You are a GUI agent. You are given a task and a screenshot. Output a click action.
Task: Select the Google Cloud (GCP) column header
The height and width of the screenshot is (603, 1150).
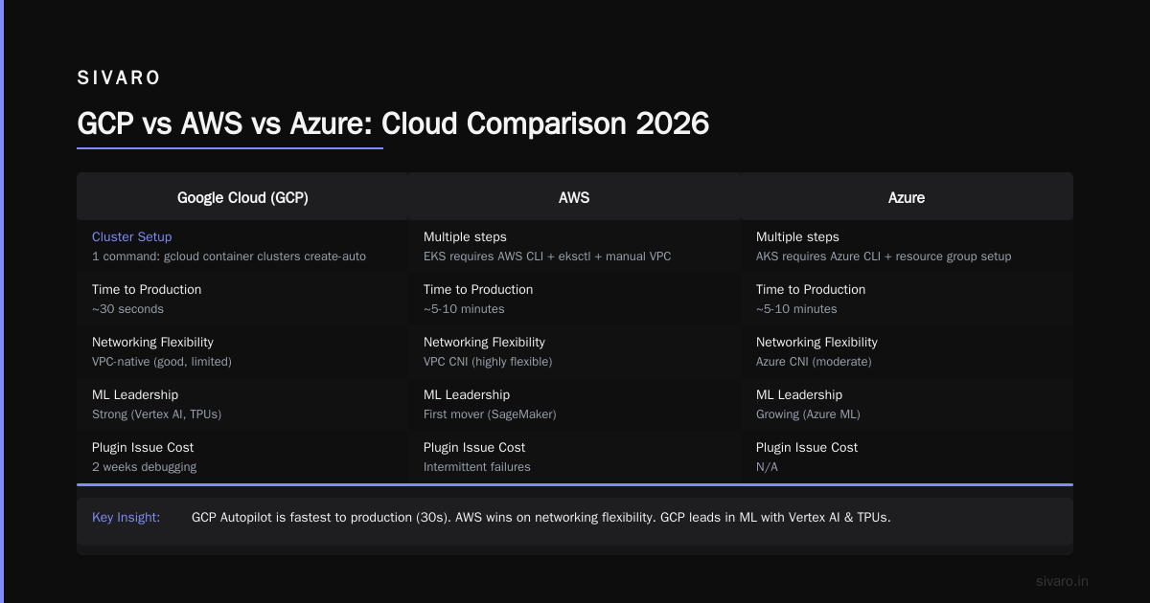242,197
